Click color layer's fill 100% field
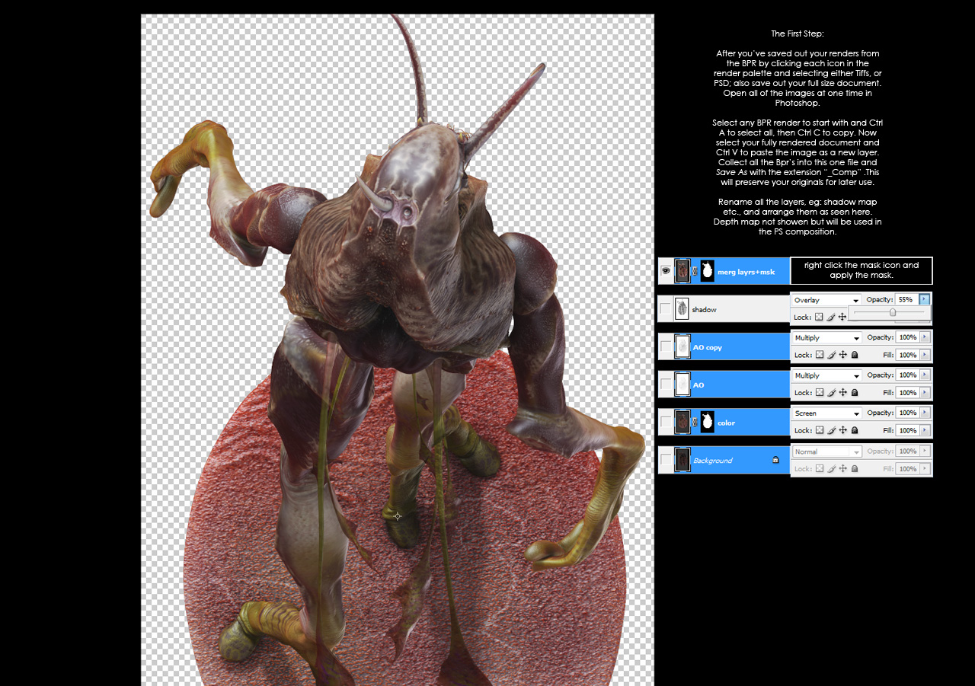Image resolution: width=975 pixels, height=686 pixels. tap(906, 430)
